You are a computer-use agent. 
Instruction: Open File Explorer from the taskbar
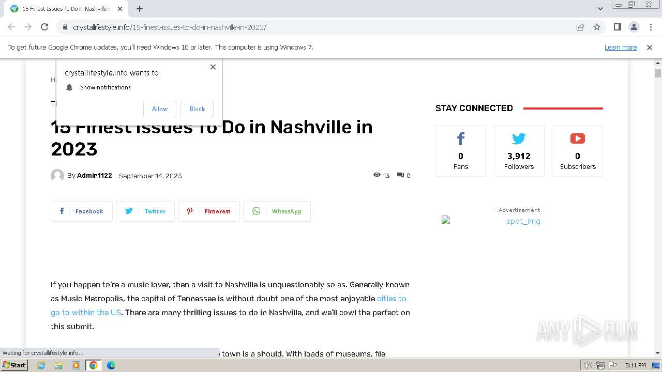pos(58,365)
